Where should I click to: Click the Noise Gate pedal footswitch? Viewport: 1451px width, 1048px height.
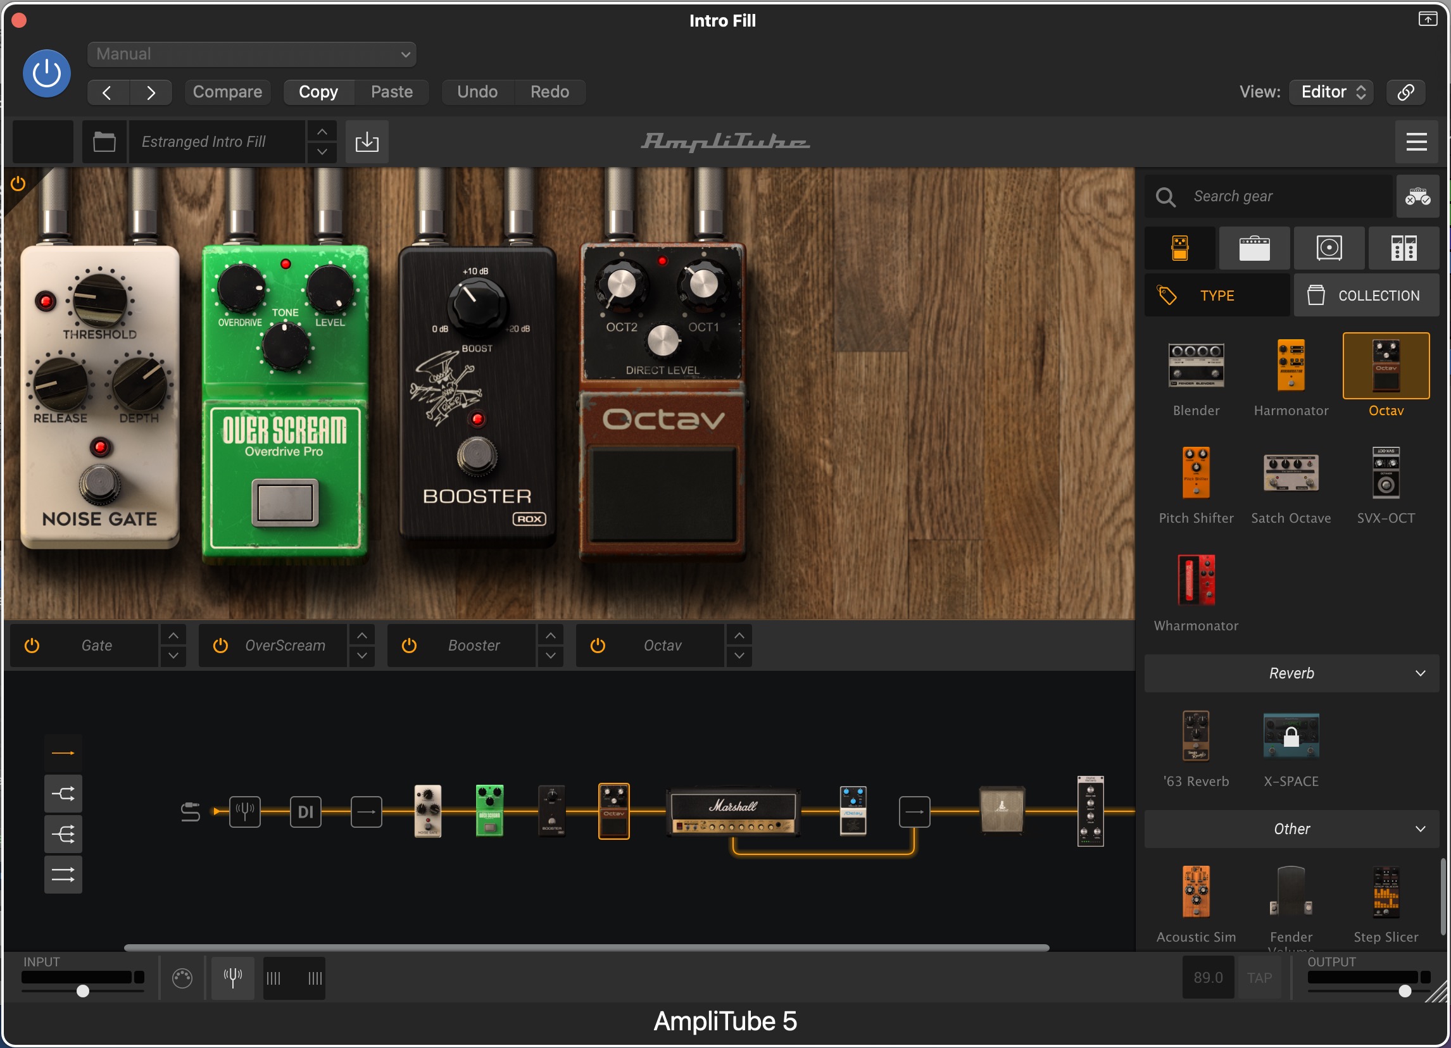99,484
